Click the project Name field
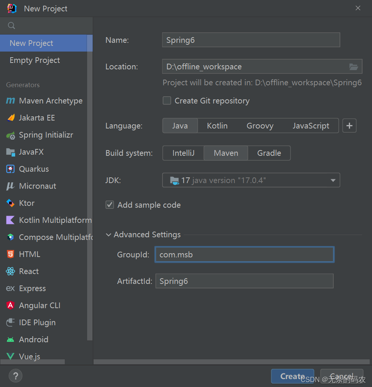 pyautogui.click(x=251, y=40)
